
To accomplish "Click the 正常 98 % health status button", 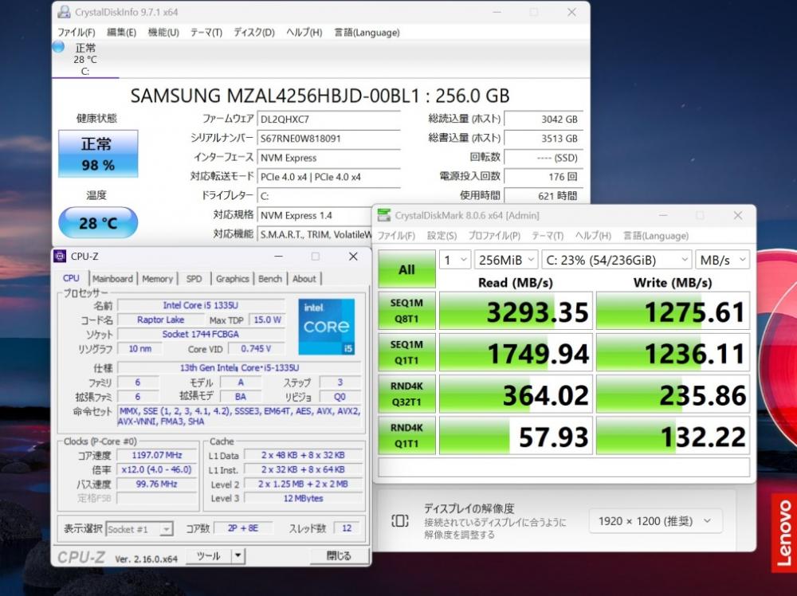I will click(x=98, y=154).
